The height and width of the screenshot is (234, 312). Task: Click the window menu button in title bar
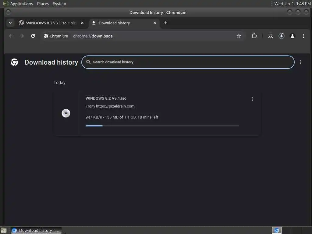(8, 12)
